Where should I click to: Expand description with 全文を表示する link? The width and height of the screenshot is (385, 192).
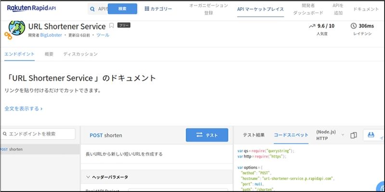pos(23,108)
